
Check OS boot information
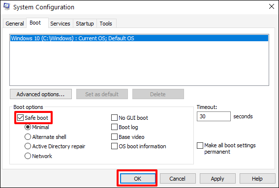114,146
